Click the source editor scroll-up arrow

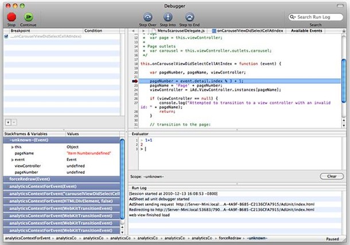tap(344, 120)
